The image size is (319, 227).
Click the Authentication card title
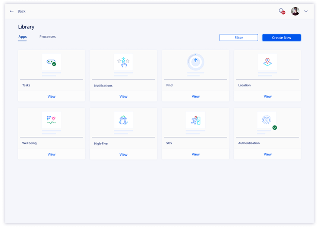pyautogui.click(x=249, y=143)
